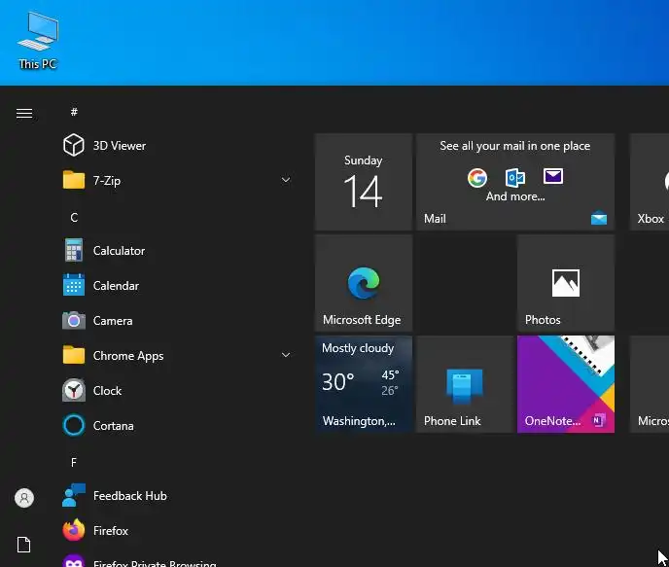
Task: Open the Phone Link tile
Action: [465, 384]
